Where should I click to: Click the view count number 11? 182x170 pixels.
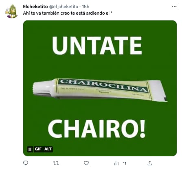[x=125, y=163]
